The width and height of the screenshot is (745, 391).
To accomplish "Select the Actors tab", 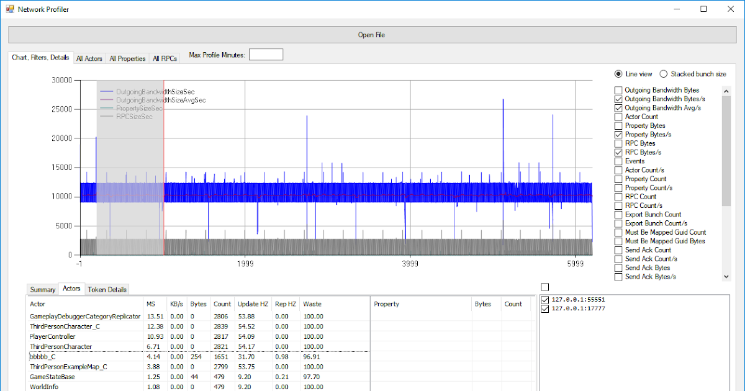I will (x=71, y=289).
